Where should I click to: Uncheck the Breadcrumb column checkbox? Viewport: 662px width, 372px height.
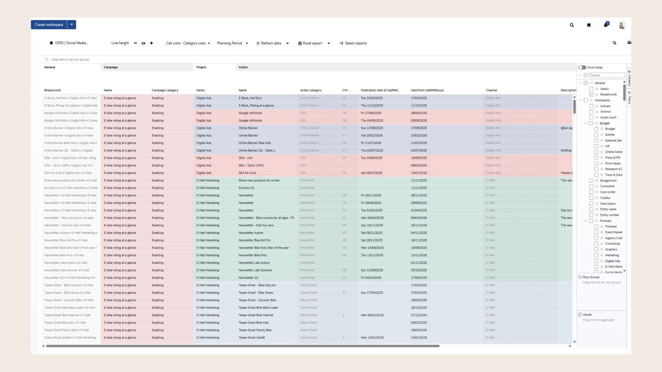[x=591, y=95]
